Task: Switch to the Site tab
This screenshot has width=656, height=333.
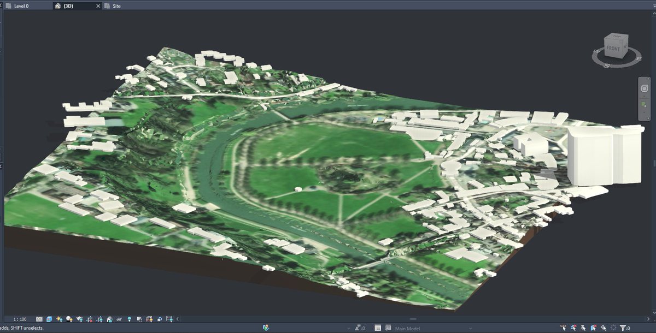Action: (x=115, y=6)
